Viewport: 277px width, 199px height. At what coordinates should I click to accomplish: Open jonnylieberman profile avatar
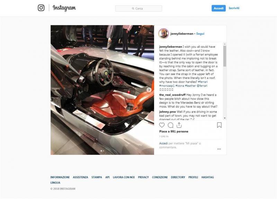click(163, 34)
